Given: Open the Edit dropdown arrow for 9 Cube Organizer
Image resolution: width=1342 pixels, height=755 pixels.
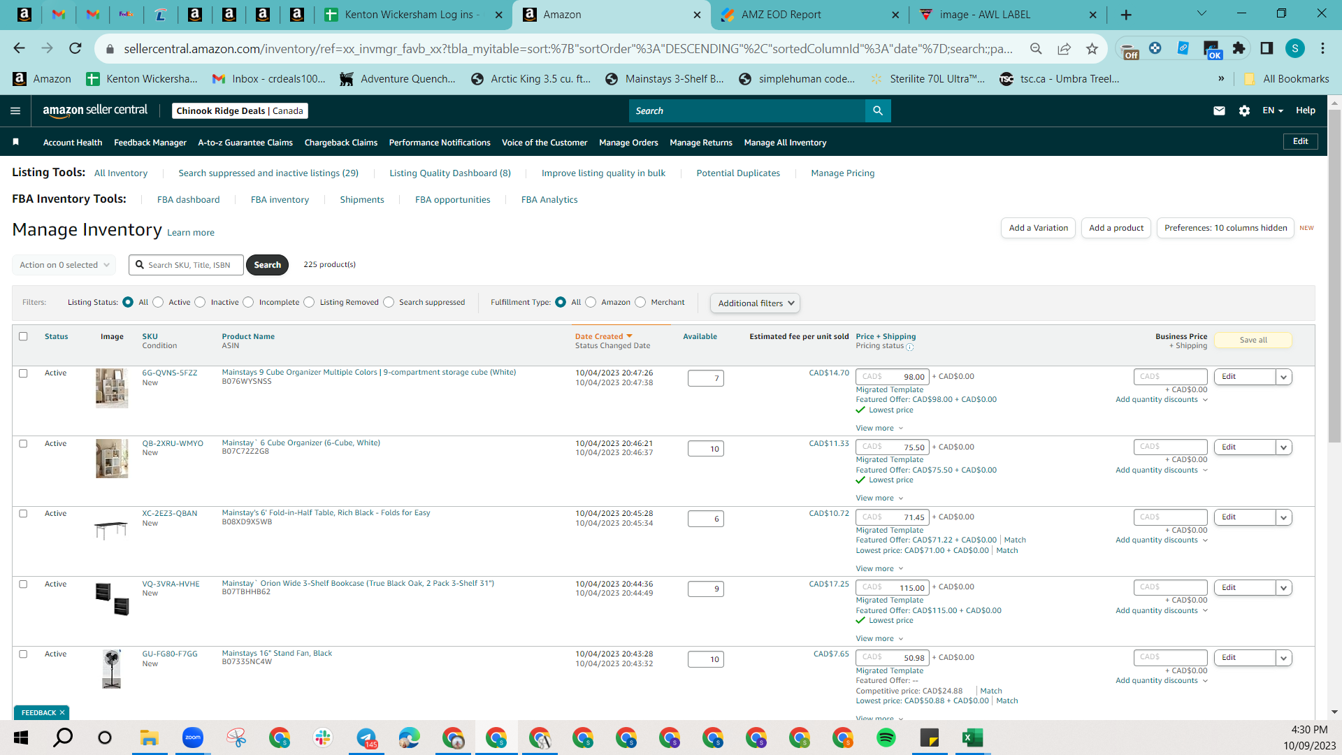Looking at the screenshot, I should coord(1284,377).
